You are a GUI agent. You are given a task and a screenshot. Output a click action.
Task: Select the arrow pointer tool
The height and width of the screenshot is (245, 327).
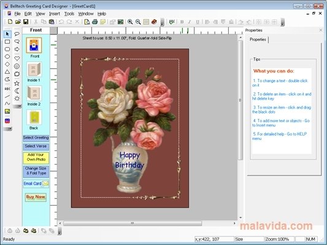pyautogui.click(x=7, y=34)
